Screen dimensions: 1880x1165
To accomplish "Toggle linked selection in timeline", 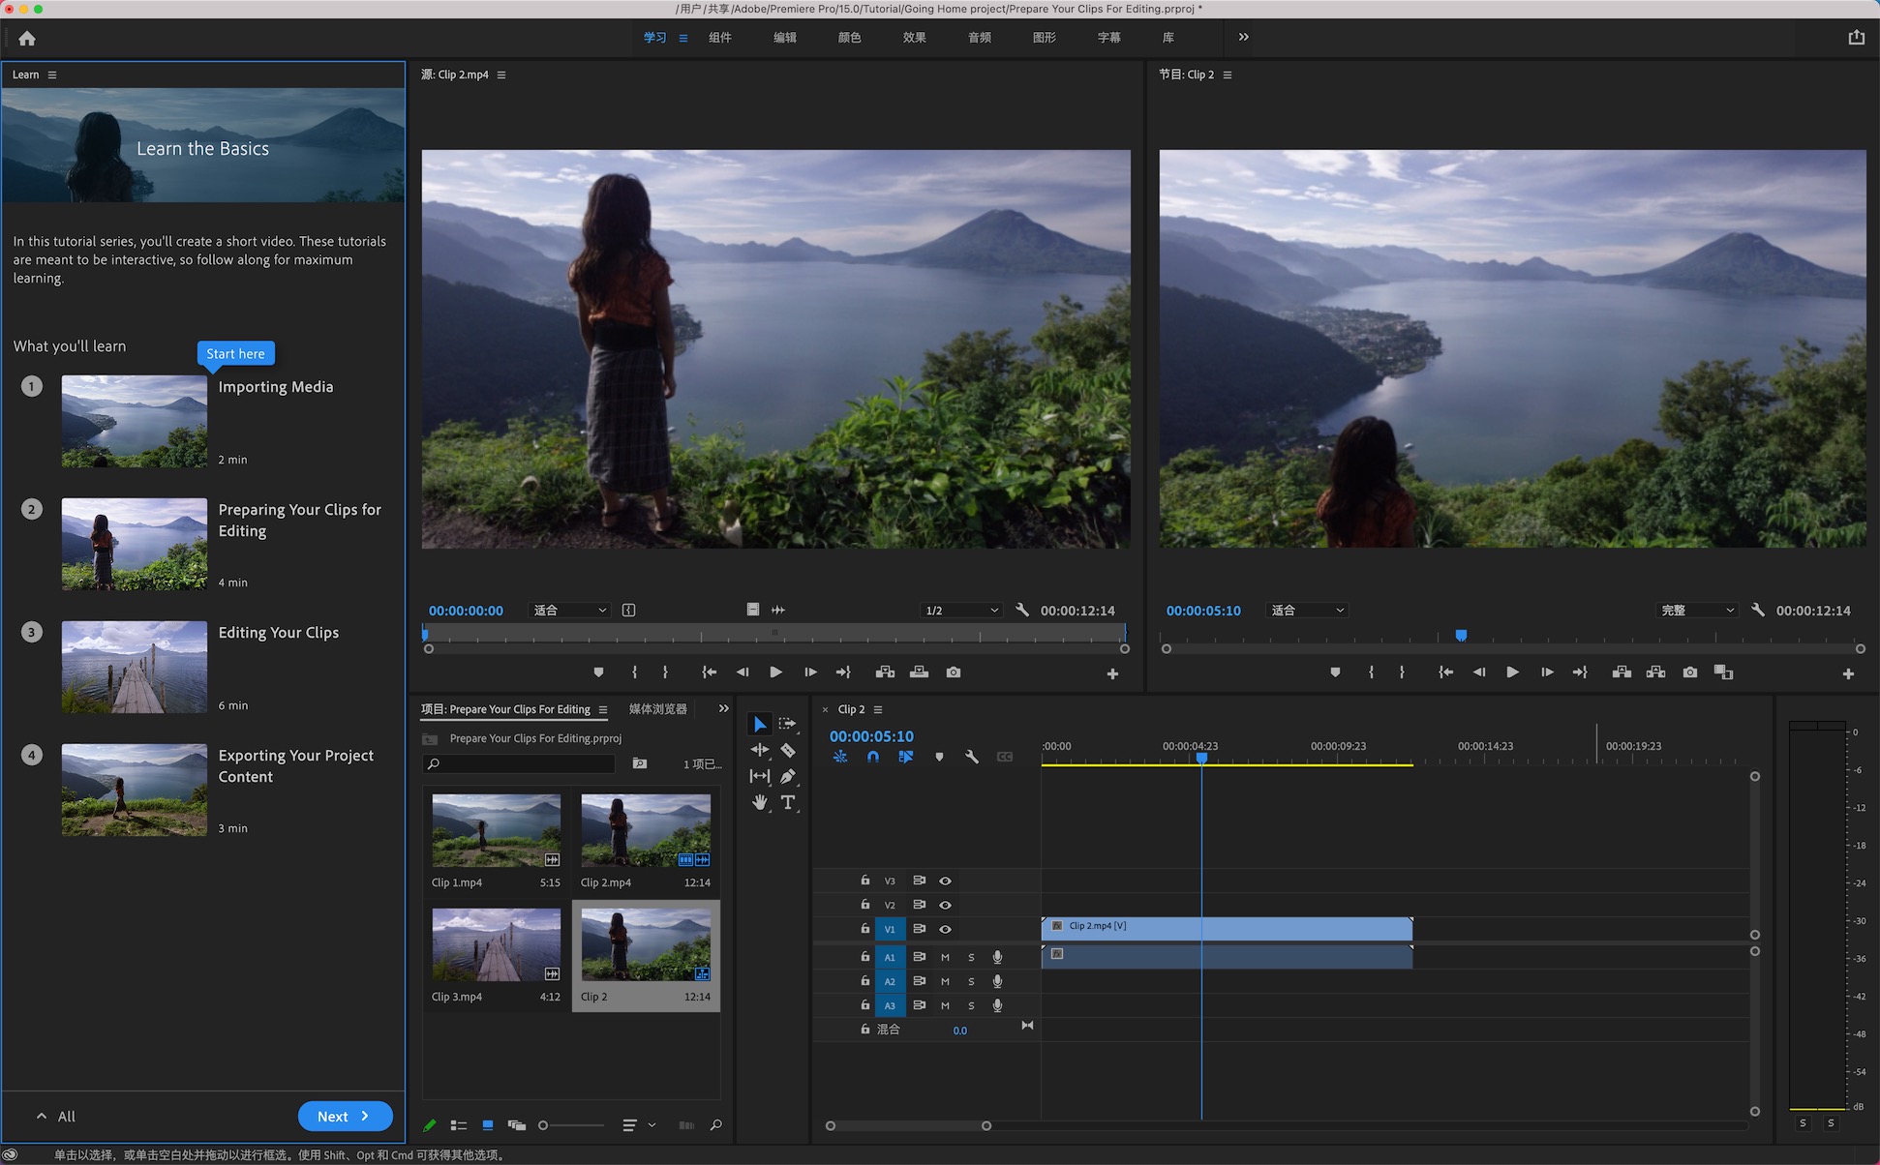I will click(x=906, y=757).
